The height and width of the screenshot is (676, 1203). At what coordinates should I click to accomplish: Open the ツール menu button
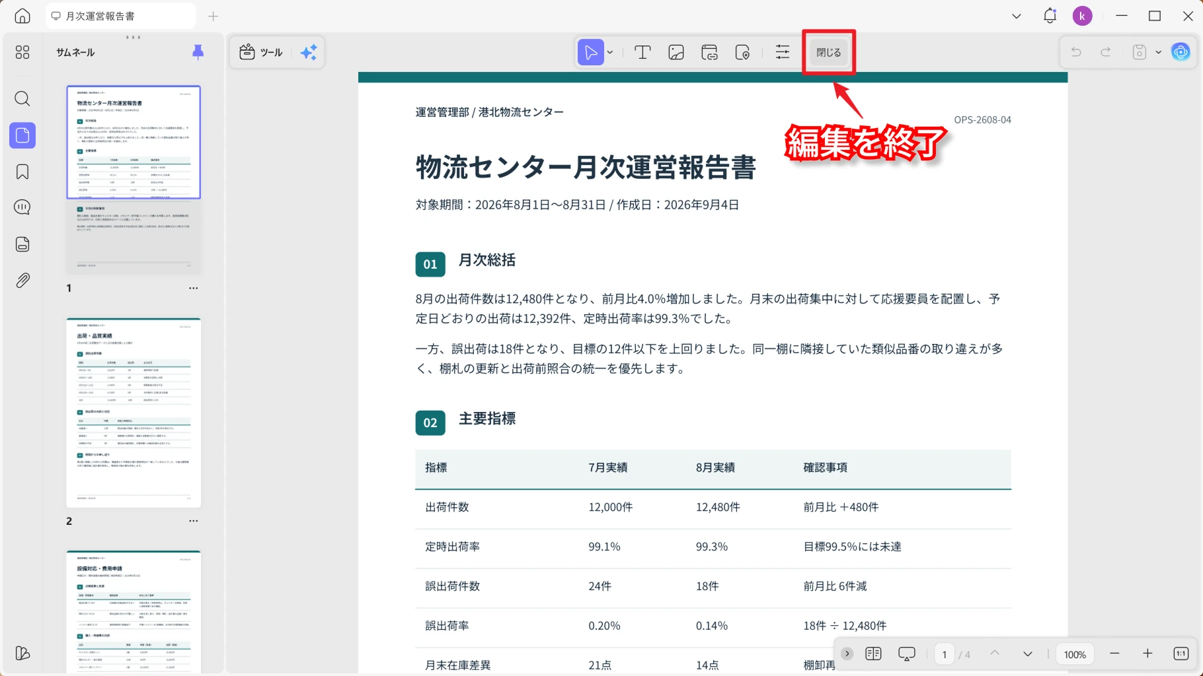(261, 52)
